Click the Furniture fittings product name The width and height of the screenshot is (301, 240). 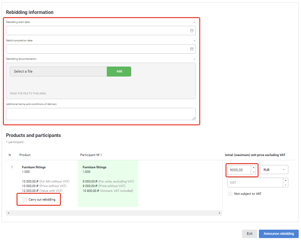pos(34,167)
